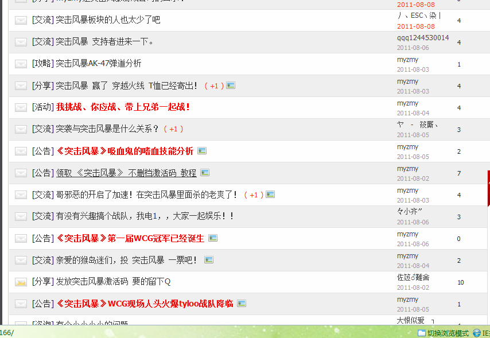Open announcement 《突击风暴》吸血鬼的嗜血技能分析
The width and height of the screenshot is (490, 338).
(x=125, y=151)
